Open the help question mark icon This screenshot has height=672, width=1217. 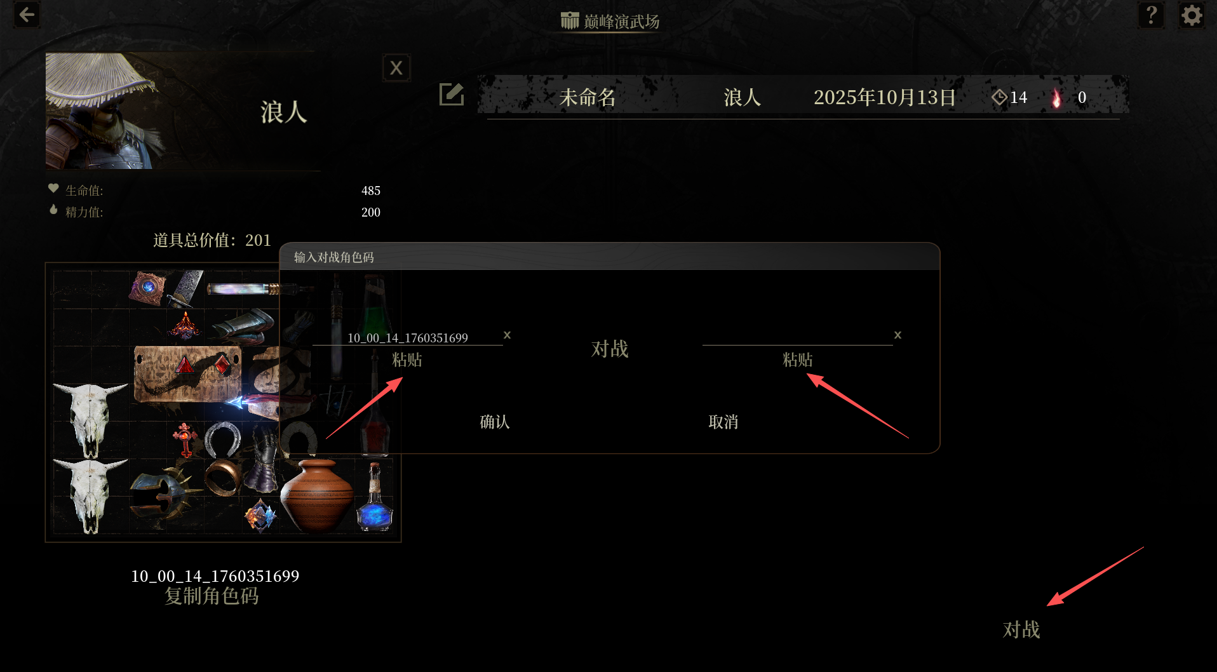1151,15
